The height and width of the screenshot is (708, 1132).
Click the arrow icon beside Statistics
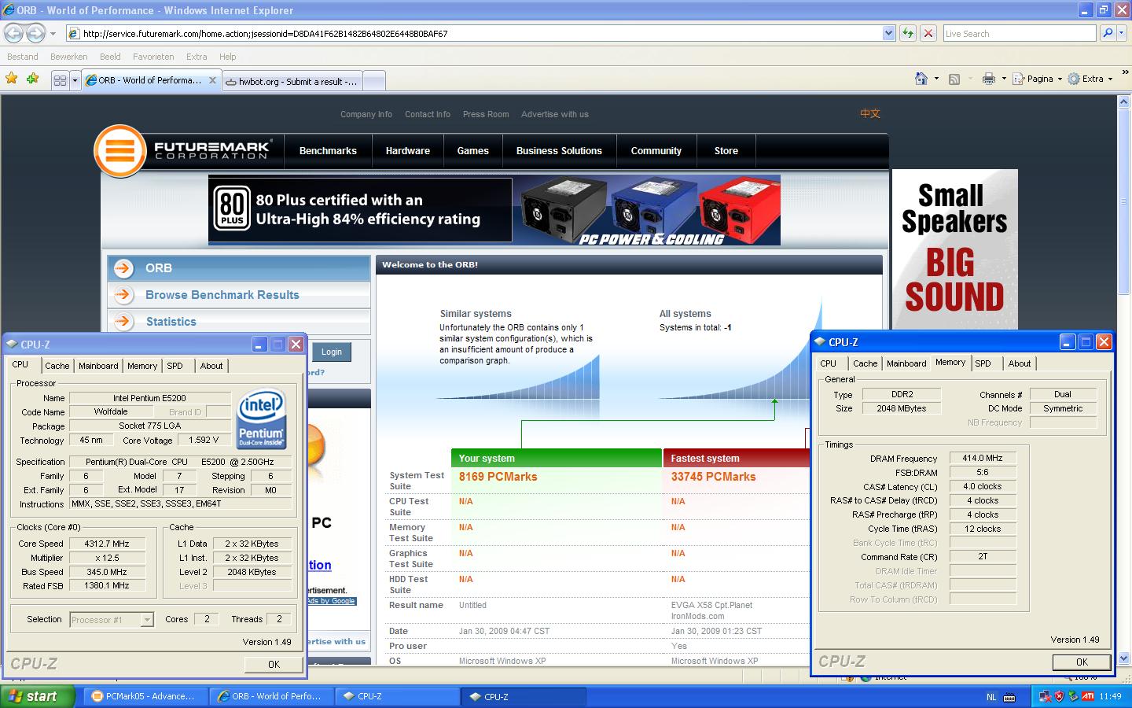click(123, 322)
